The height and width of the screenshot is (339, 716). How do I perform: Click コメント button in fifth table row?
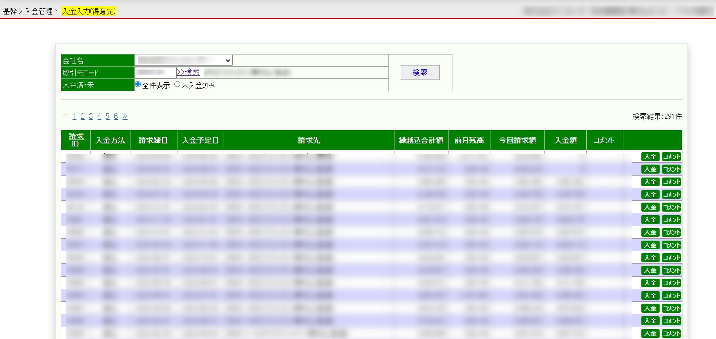coord(671,207)
